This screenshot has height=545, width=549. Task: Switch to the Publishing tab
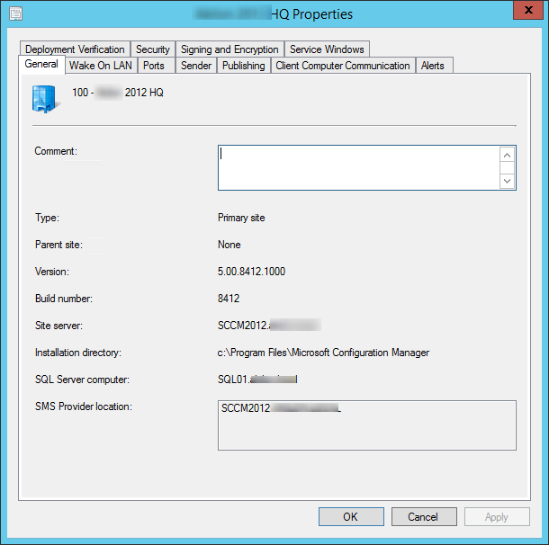point(244,66)
